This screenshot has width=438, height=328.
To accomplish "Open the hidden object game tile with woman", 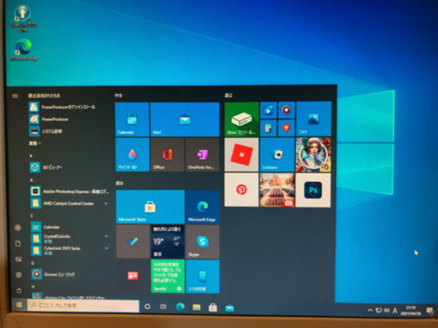I will [313, 155].
